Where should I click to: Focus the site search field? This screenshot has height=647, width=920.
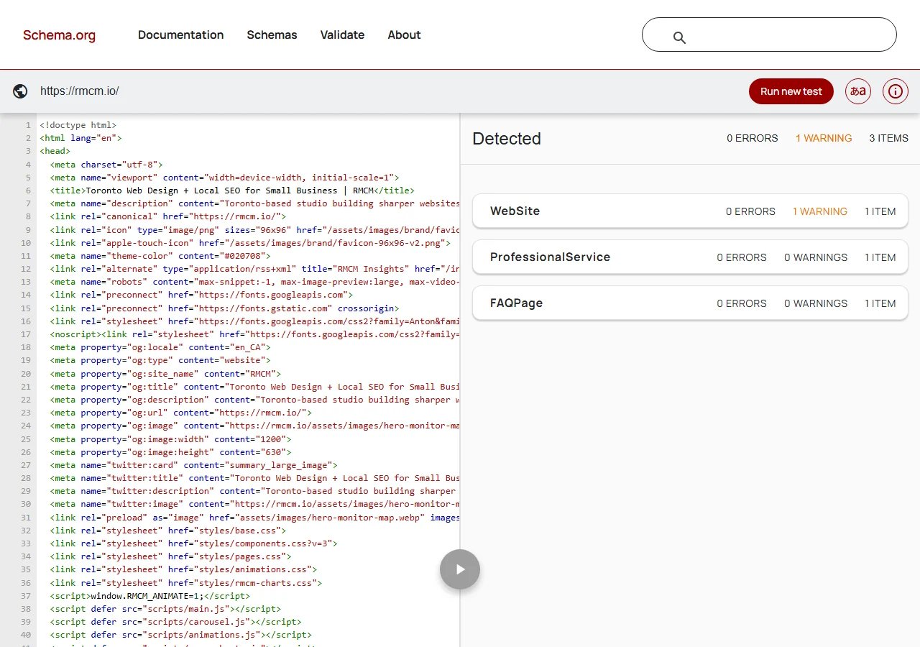[x=769, y=35]
